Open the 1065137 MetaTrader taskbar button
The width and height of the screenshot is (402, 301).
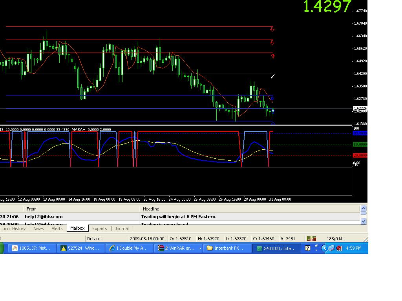click(32, 248)
